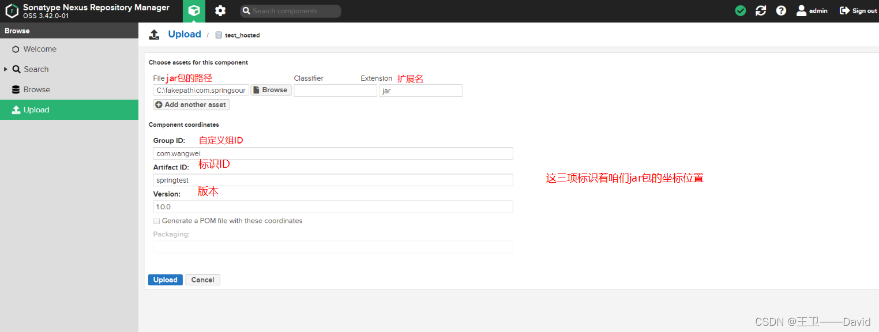Expand the Search sidebar item arrow
The image size is (879, 332).
(6, 69)
